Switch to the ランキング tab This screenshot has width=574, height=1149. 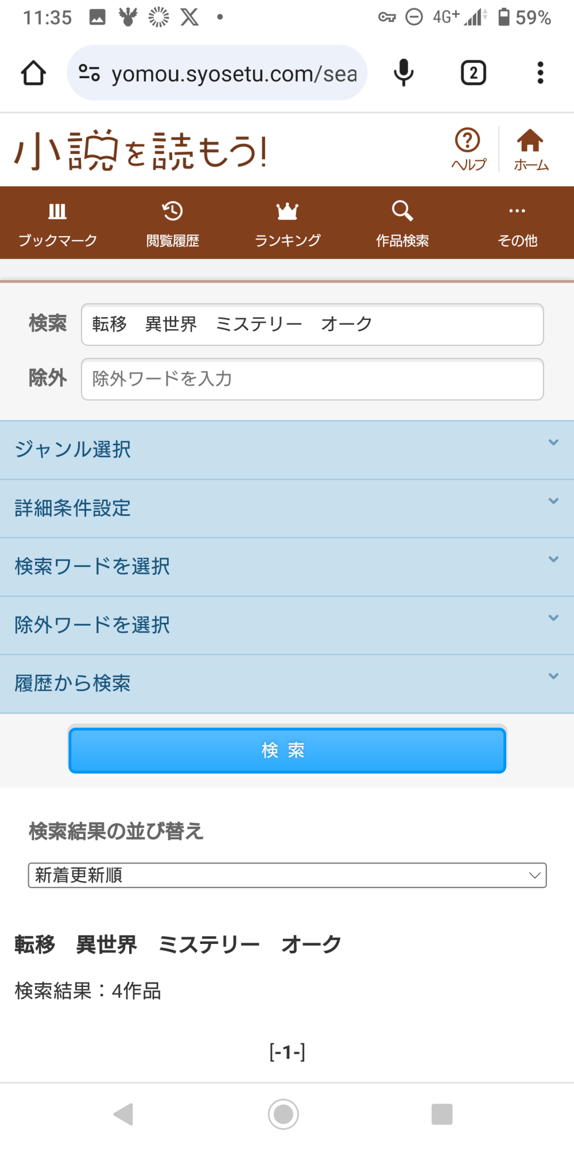(287, 223)
